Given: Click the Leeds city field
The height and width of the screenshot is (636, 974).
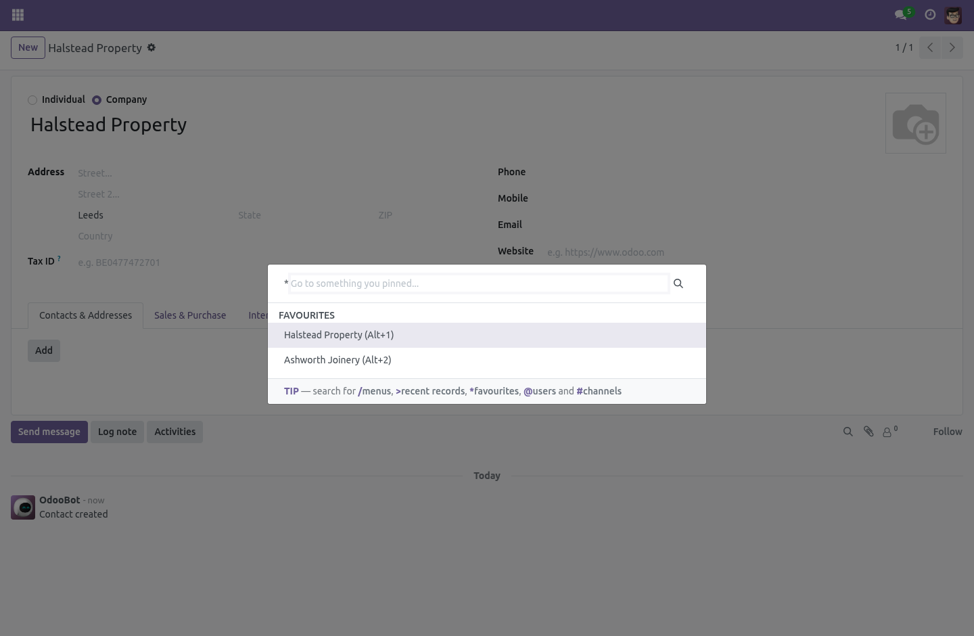Looking at the screenshot, I should pos(155,215).
